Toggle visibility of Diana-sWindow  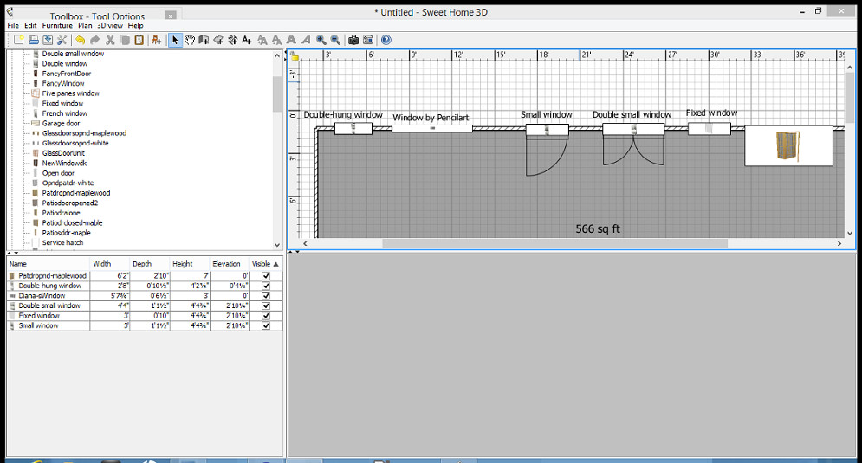[x=266, y=296]
